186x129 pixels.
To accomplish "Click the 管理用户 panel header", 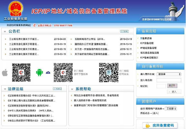I will [x=160, y=102].
